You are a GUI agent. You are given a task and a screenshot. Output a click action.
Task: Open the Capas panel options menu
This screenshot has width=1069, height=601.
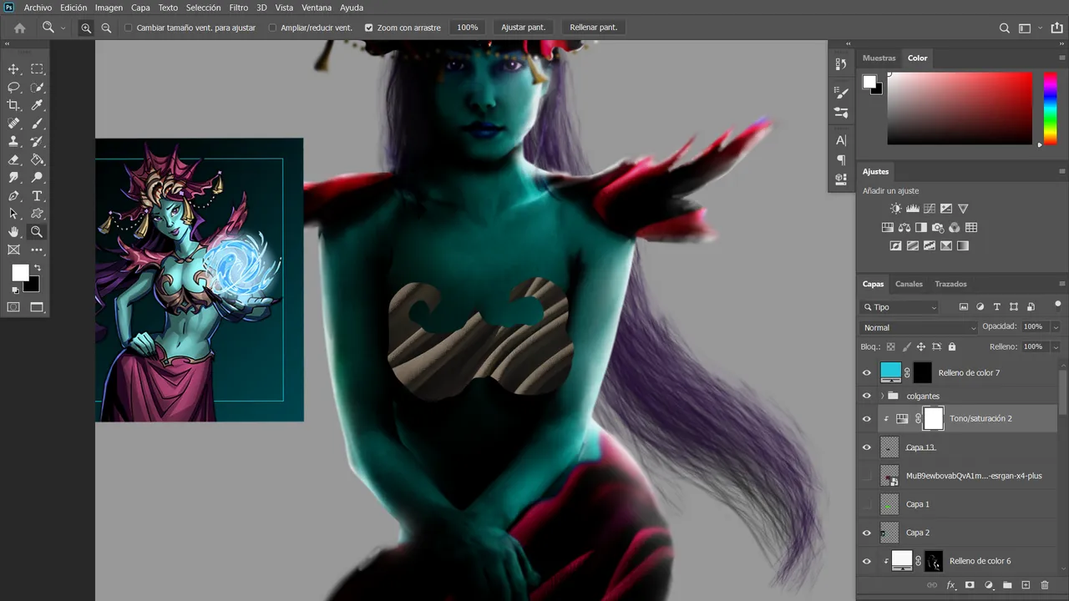1062,284
